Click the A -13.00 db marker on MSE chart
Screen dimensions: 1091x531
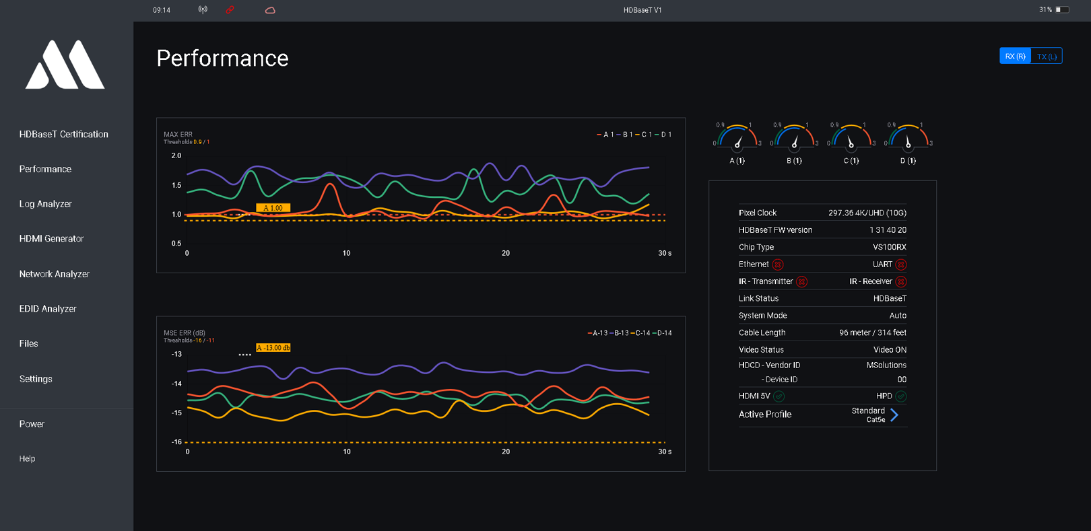click(273, 348)
